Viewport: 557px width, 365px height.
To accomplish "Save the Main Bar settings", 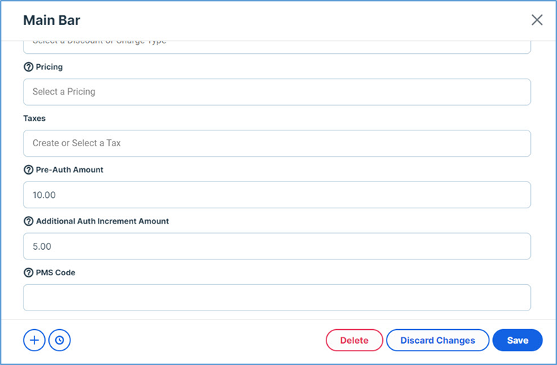I will [x=517, y=340].
